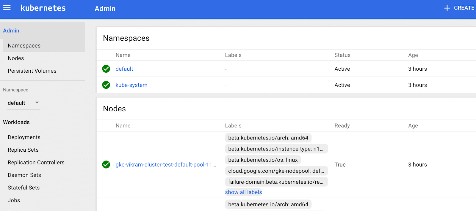
Task: Open Persistent Volumes sidebar item
Action: (x=32, y=71)
